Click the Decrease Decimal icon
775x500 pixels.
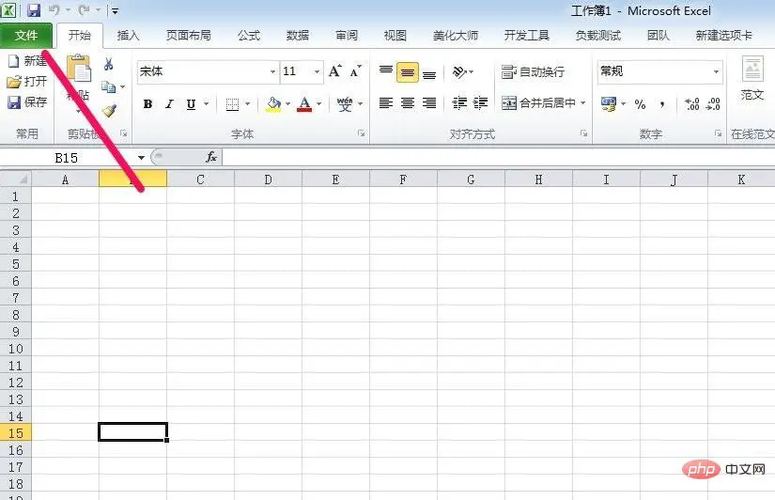(713, 104)
